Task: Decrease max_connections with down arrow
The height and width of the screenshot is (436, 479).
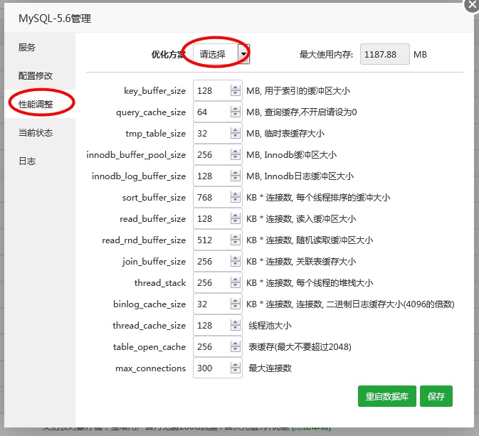Action: pos(235,371)
